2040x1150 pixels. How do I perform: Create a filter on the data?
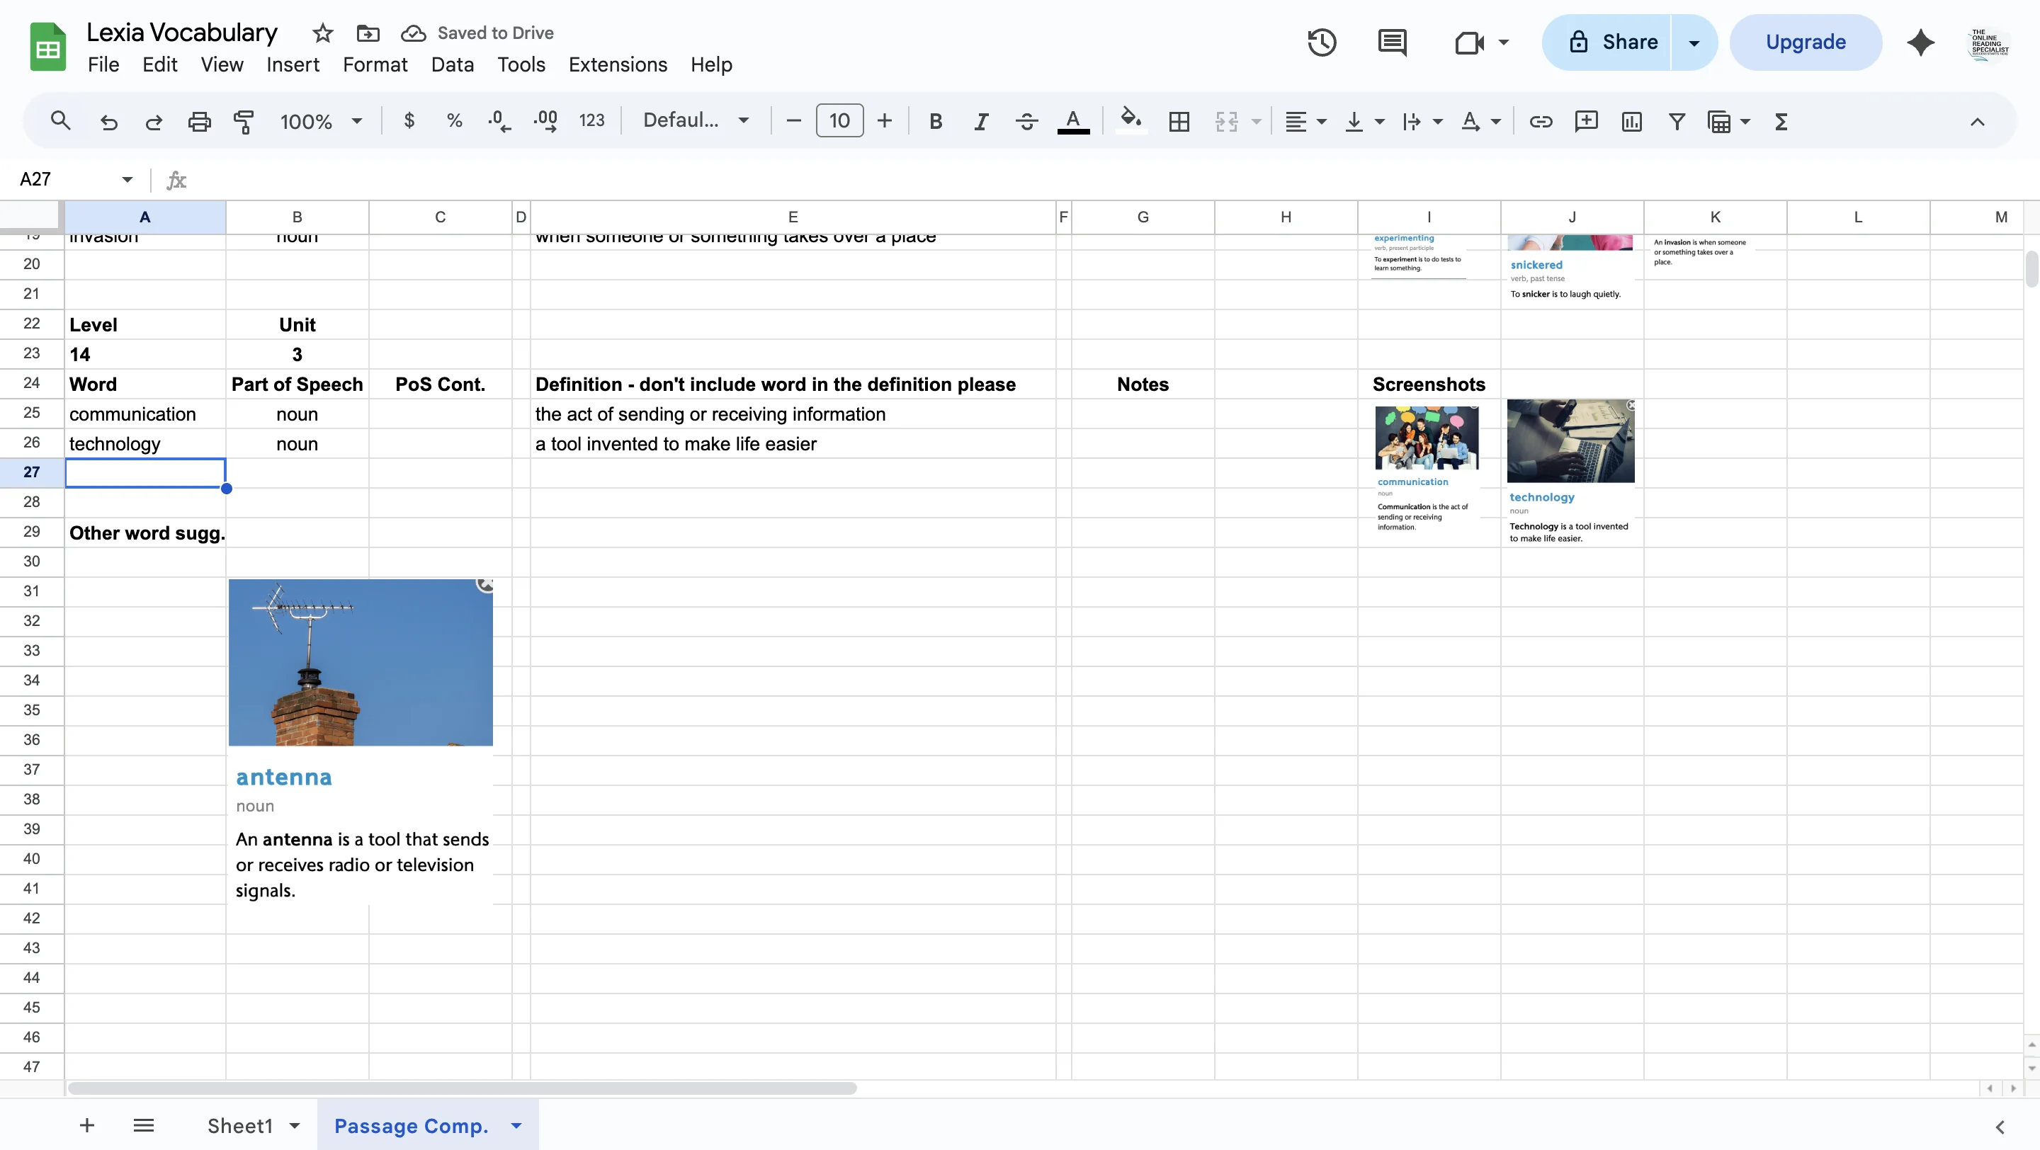(x=1676, y=120)
